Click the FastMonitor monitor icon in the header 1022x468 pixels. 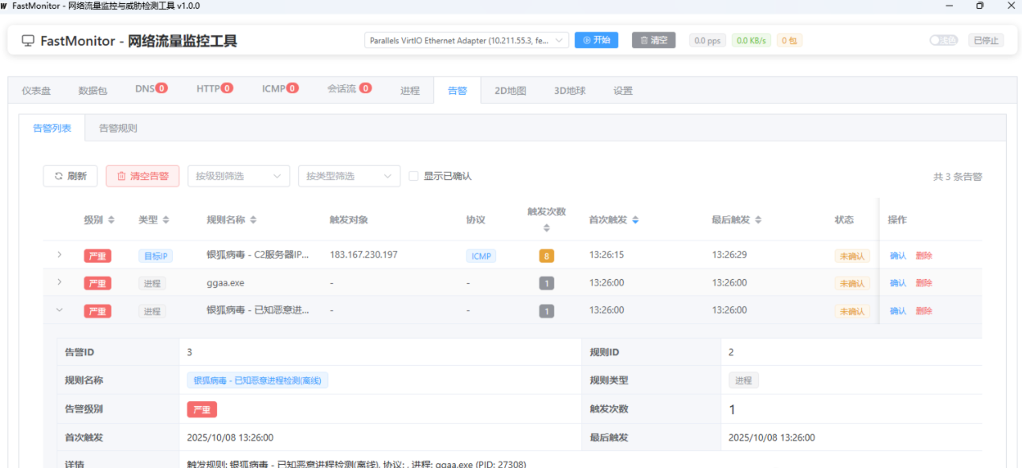click(29, 39)
